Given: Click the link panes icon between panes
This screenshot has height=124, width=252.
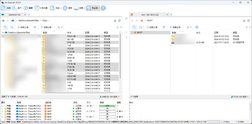Looking at the screenshot, I should coord(126,19).
